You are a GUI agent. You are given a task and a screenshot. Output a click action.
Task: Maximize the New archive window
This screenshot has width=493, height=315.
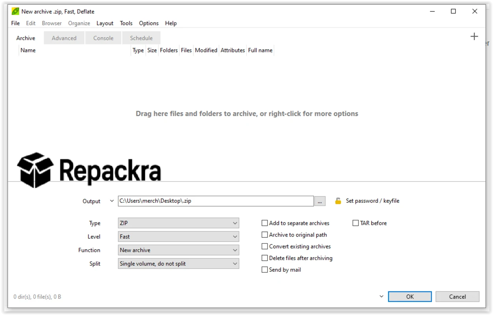[453, 11]
